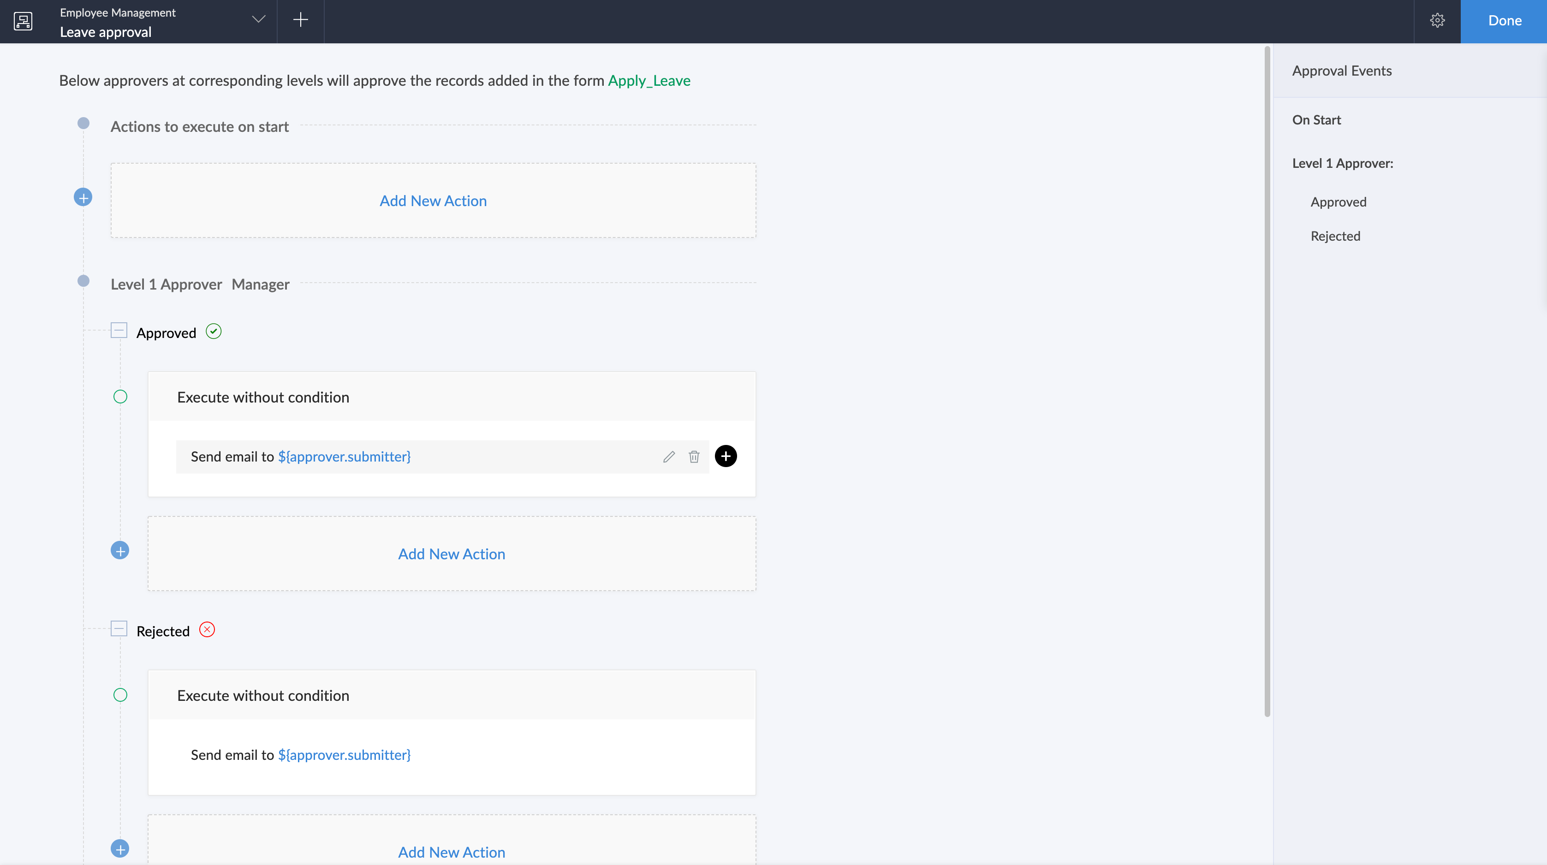Collapse the Approved section
Image resolution: width=1547 pixels, height=865 pixels.
(119, 331)
